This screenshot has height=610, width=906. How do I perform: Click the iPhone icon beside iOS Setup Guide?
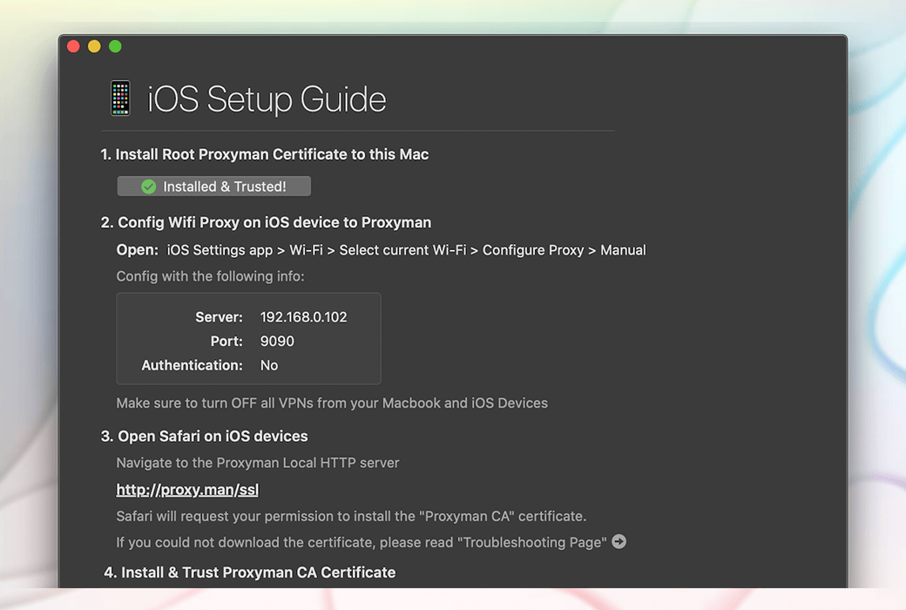pos(120,98)
